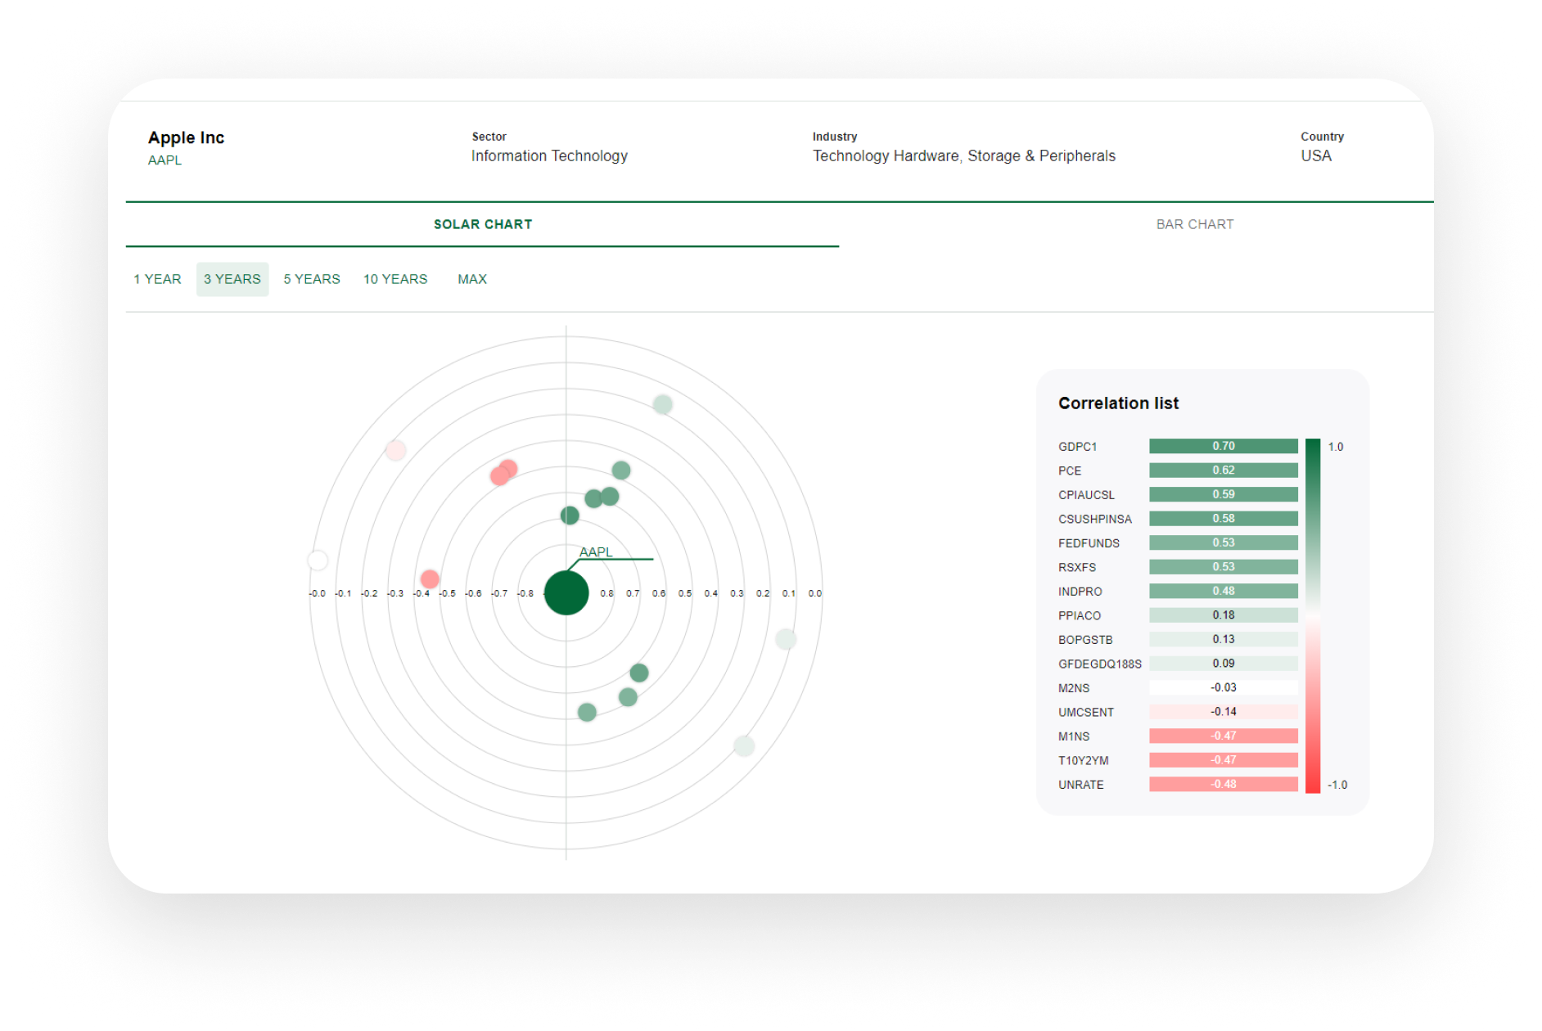The height and width of the screenshot is (1031, 1542).
Task: Click the pale dot at bottom-right outer ring
Action: click(x=744, y=745)
